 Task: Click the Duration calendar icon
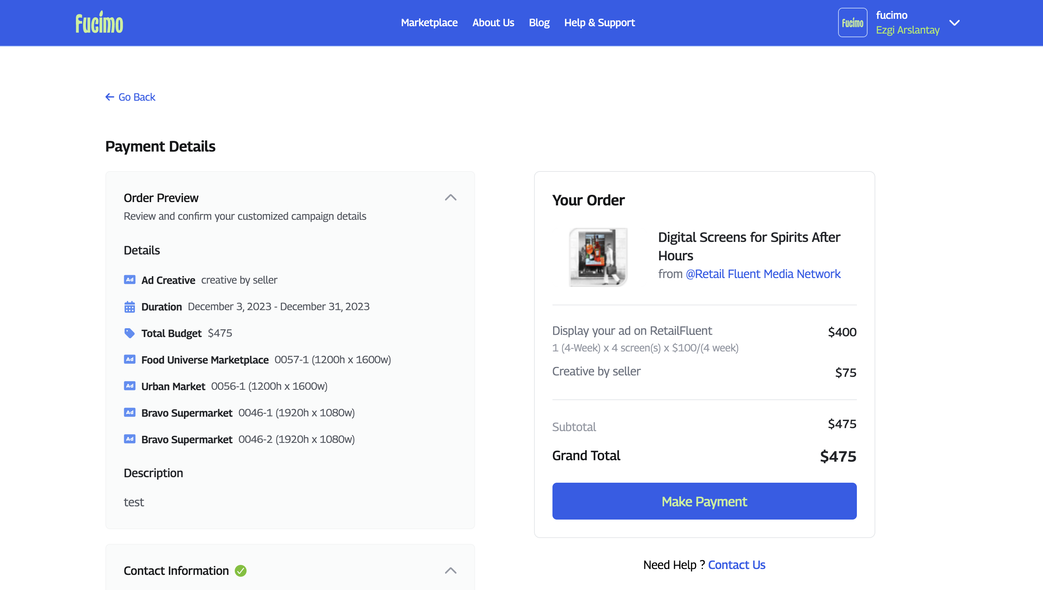tap(130, 307)
